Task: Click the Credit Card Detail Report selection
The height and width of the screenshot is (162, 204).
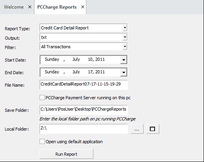Action: coord(65,28)
